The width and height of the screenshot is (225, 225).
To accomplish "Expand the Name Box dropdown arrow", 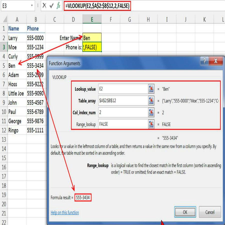I will point(32,6).
